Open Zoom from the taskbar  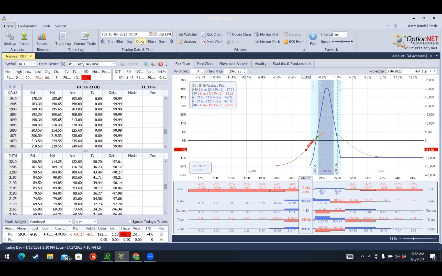pyautogui.click(x=150, y=256)
